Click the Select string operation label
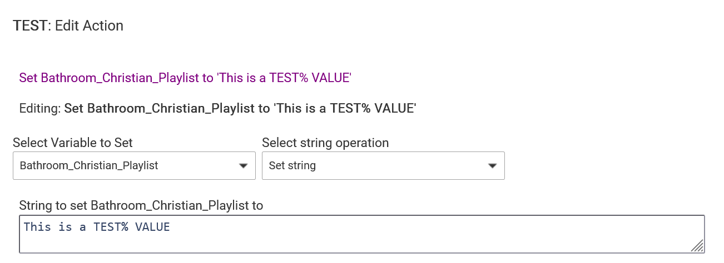The height and width of the screenshot is (263, 724). (325, 143)
